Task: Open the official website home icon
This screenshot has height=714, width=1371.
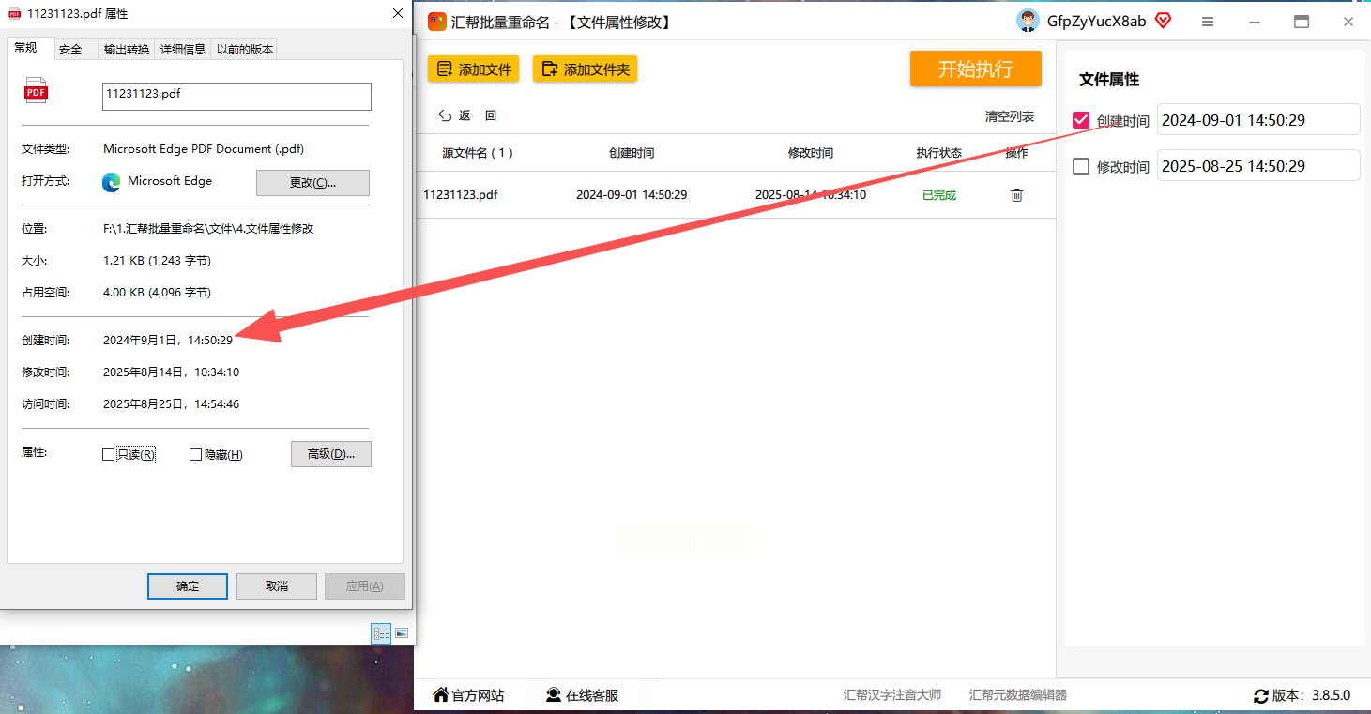Action: click(x=440, y=695)
